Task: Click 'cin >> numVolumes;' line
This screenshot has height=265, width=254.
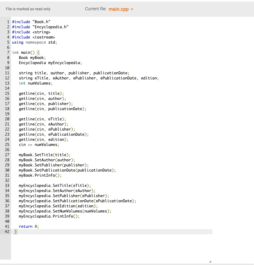Action: (39, 145)
